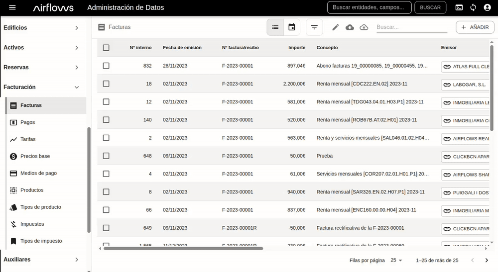The image size is (498, 272).
Task: Click the AÑADIR button
Action: coord(475,27)
